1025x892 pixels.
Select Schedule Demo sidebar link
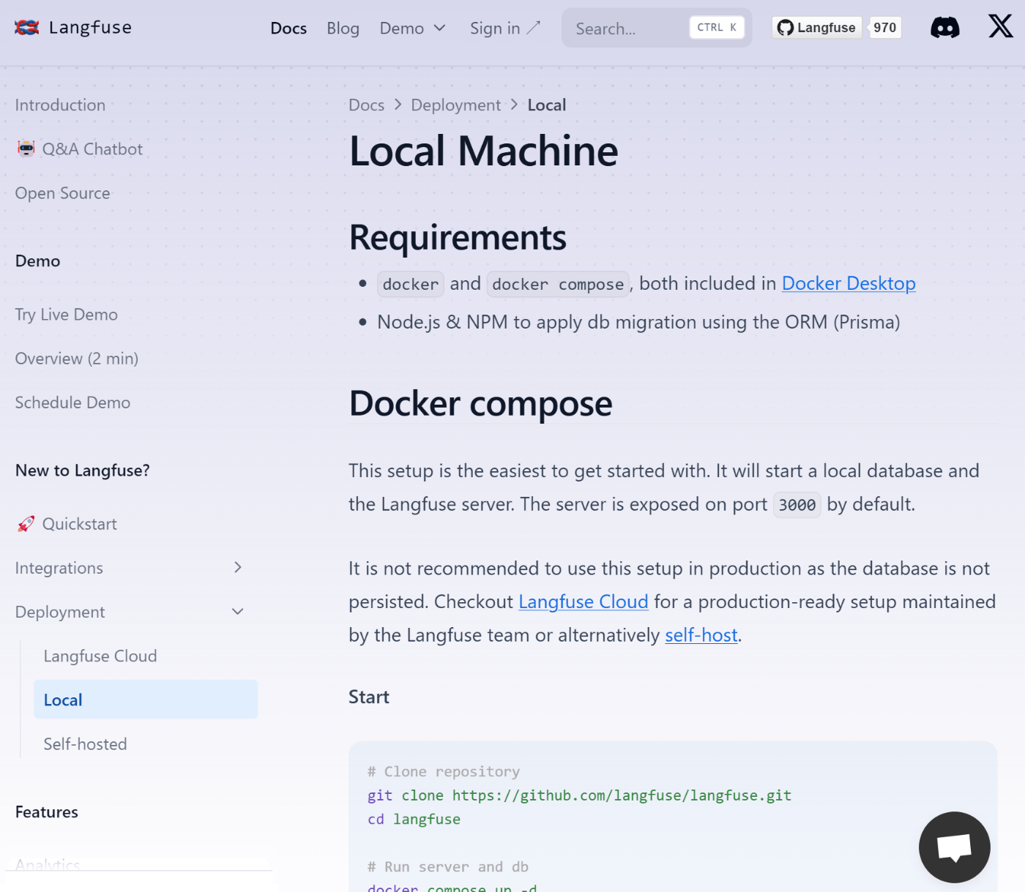pyautogui.click(x=72, y=402)
